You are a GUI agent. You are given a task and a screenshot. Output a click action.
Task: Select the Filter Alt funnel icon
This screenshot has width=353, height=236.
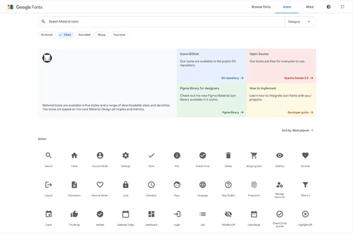coord(305,185)
